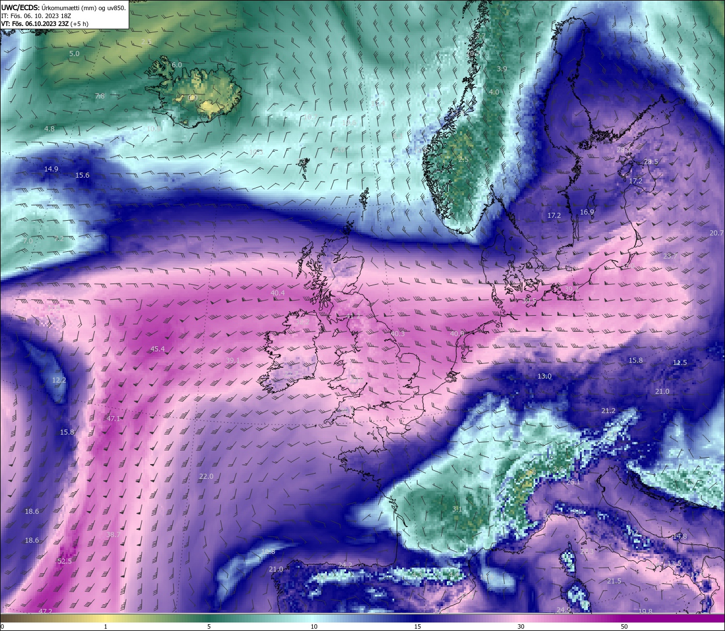Click the 4.8 value label
Screen dimensions: 725x631
(x=50, y=129)
